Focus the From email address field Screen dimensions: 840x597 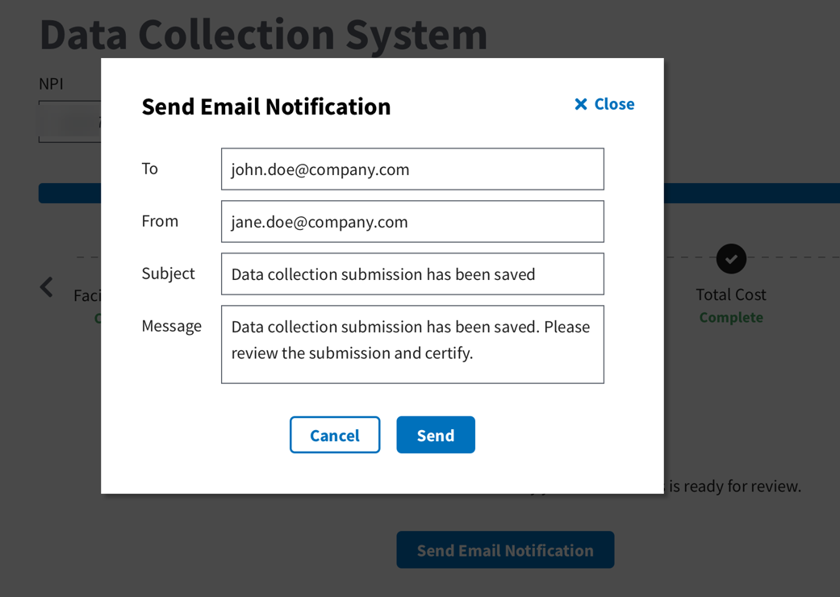pos(412,222)
